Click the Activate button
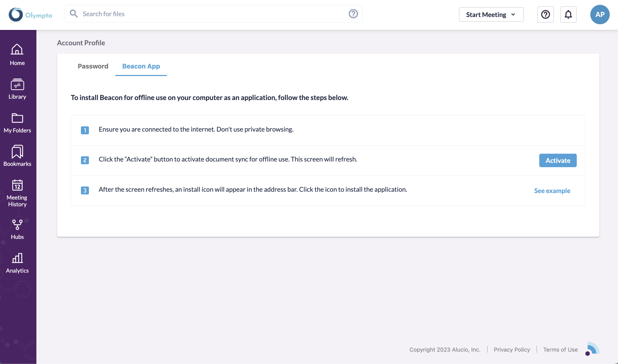This screenshot has width=618, height=364. click(x=558, y=160)
